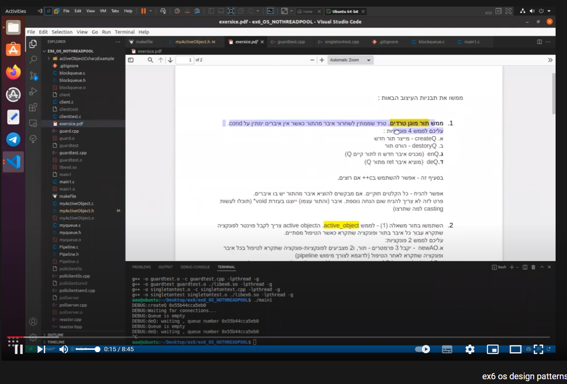Open the terminal profile launch dropdown
Image resolution: width=567 pixels, height=384 pixels.
[517, 267]
